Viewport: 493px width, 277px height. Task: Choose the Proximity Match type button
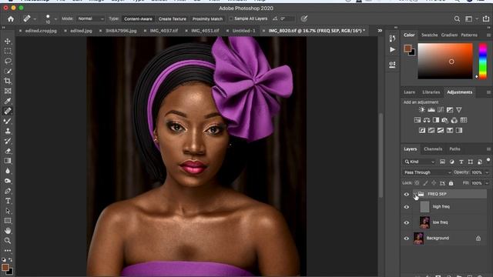pos(207,18)
